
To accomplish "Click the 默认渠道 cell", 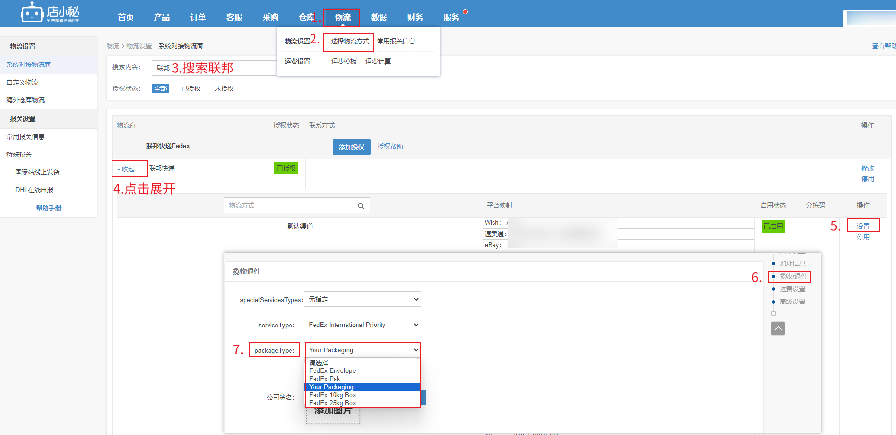I will point(300,226).
